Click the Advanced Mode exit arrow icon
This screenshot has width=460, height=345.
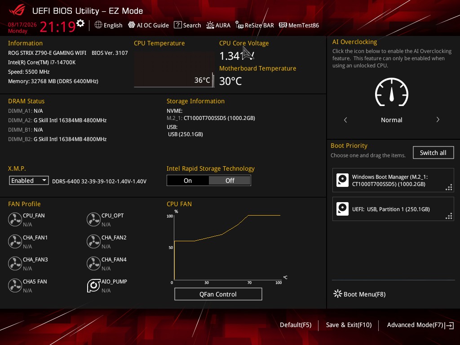[x=449, y=325]
